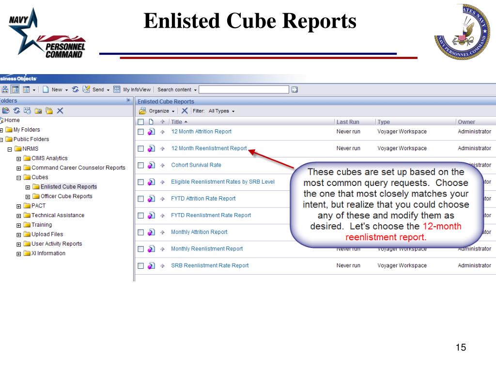496x372 pixels.
Task: Sort by the Owner column header
Action: click(x=466, y=122)
